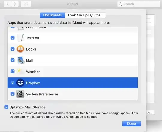Screen dimensions: 162x132
Task: Toggle the Dropbox checkbox
Action: [x=13, y=83]
